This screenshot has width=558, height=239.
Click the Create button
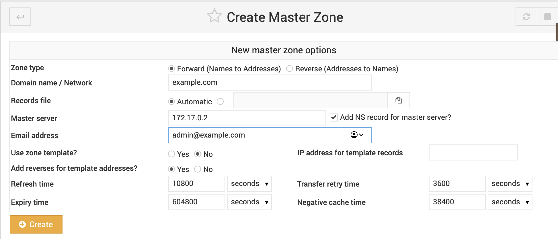tap(36, 224)
